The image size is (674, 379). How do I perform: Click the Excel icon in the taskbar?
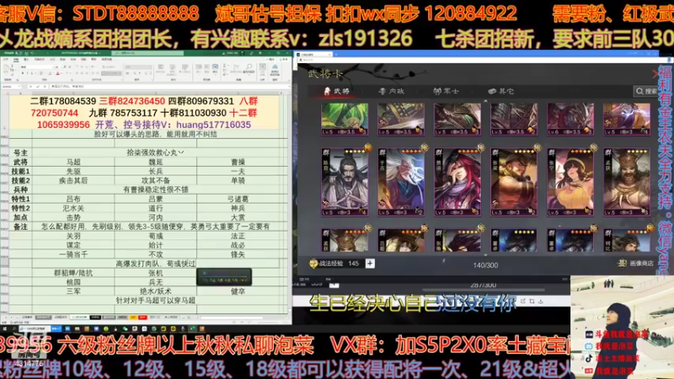(193, 328)
